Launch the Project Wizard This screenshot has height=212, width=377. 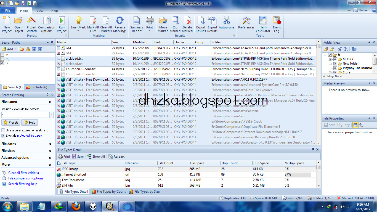point(31,24)
